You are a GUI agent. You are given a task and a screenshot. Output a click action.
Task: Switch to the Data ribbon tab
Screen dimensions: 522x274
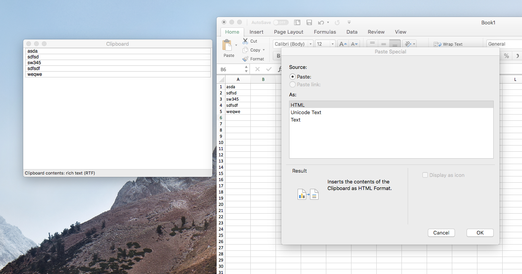[x=352, y=32]
